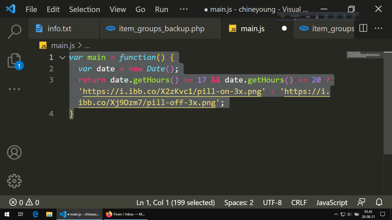392x220 pixels.
Task: Open the editor More Actions ellipsis menu
Action: point(379,28)
